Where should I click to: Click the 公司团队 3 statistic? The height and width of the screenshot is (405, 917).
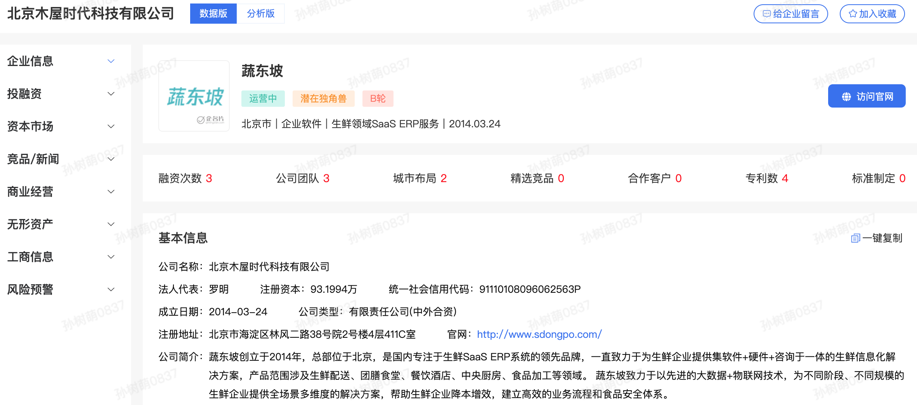tap(303, 178)
